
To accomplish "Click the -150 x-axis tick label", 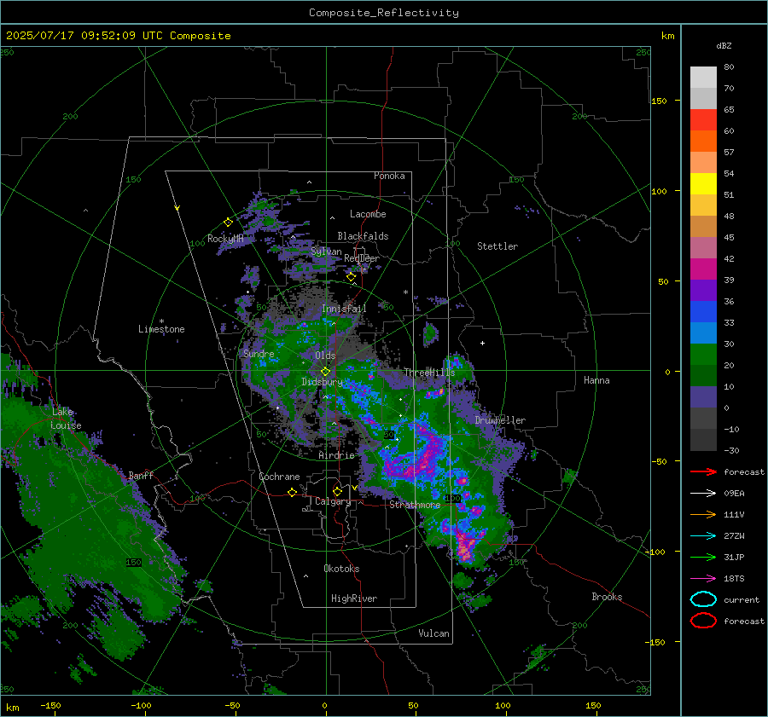I will [50, 705].
